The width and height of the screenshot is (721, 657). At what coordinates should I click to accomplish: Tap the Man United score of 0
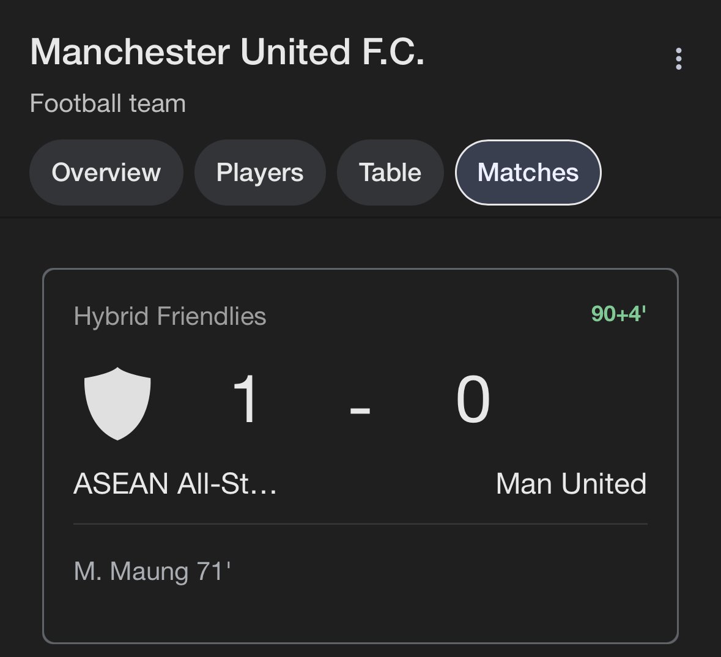click(x=473, y=398)
